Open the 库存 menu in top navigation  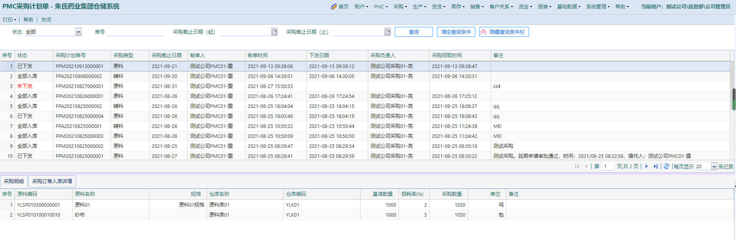[458, 7]
